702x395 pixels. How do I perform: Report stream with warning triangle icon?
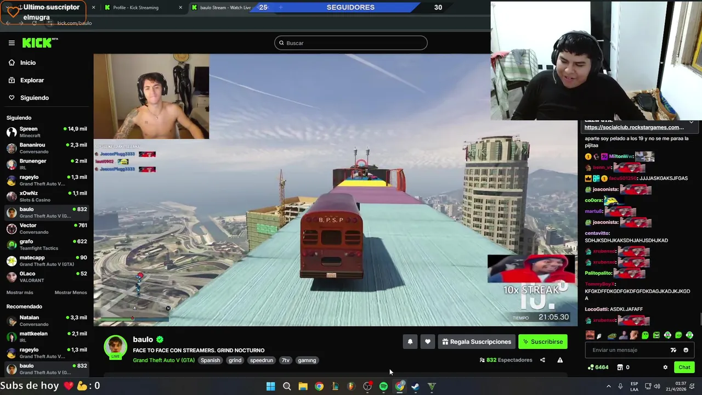coord(560,360)
